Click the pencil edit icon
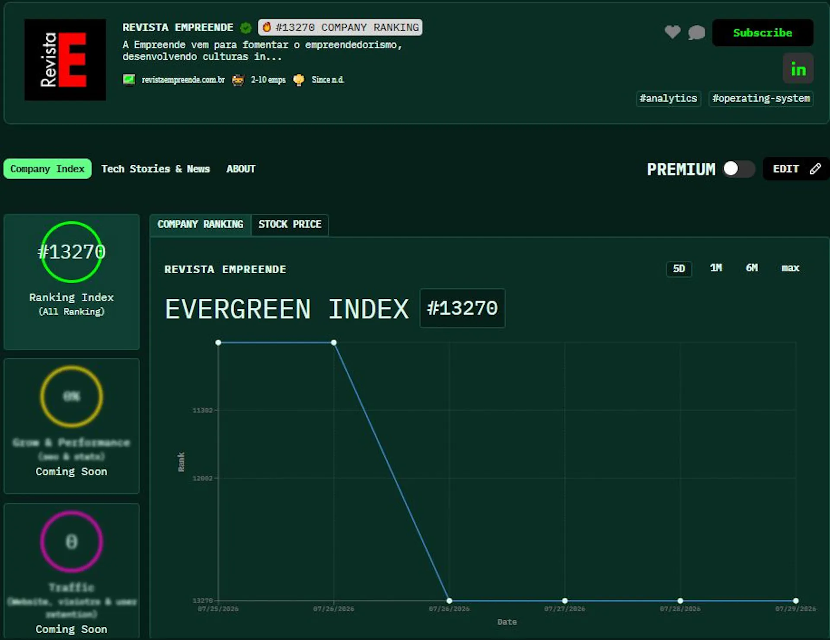 815,169
